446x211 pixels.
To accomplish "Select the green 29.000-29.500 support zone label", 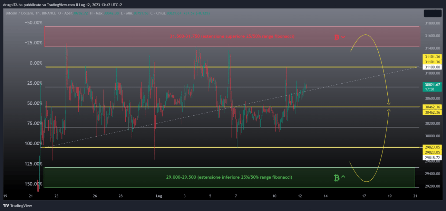I will pyautogui.click(x=229, y=177).
